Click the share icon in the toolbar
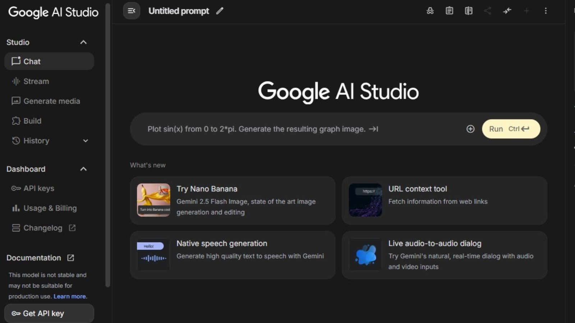Image resolution: width=575 pixels, height=323 pixels. point(488,11)
